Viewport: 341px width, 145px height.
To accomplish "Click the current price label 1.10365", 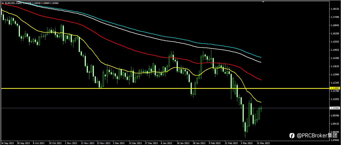I will tap(335, 108).
